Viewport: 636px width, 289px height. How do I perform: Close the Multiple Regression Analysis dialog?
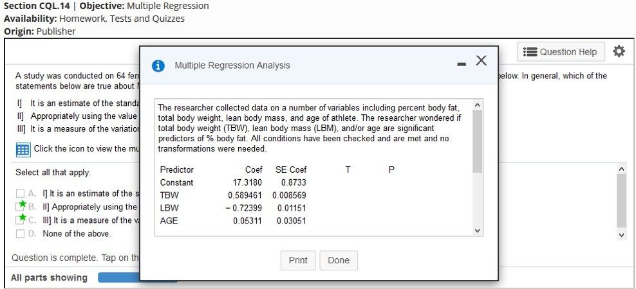[481, 60]
